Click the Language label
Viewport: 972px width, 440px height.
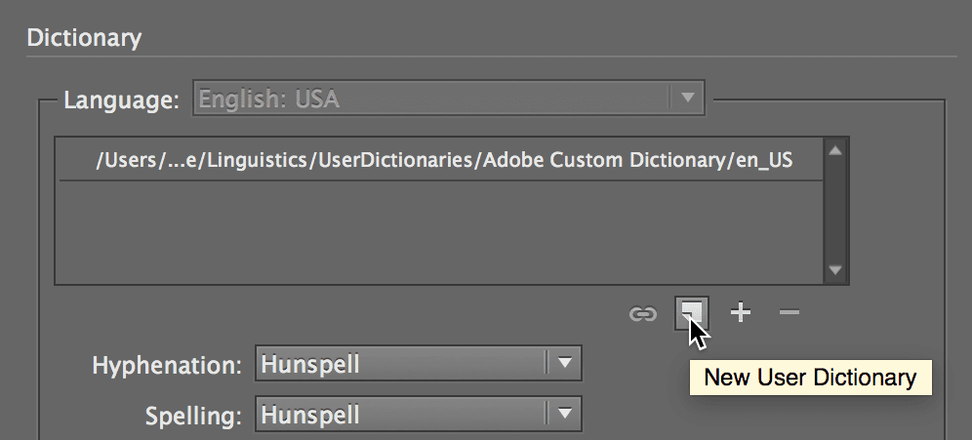[x=121, y=100]
